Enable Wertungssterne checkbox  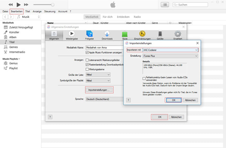(x=87, y=69)
